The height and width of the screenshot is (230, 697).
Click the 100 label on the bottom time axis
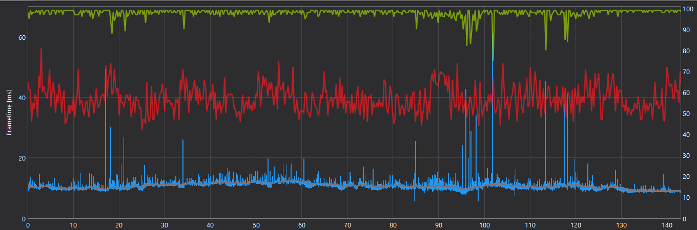pyautogui.click(x=484, y=225)
